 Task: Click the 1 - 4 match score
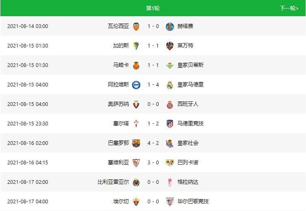[x=153, y=84]
